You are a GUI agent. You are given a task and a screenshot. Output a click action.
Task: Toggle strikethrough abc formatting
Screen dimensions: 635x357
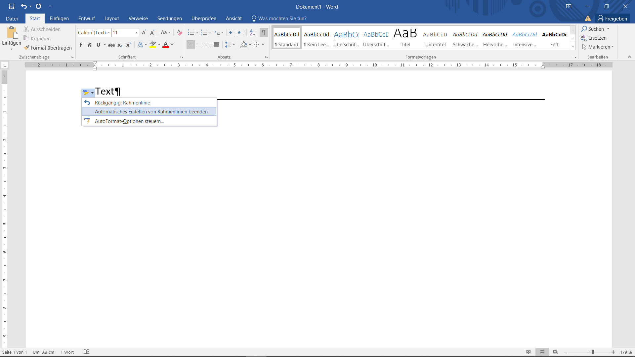click(111, 45)
